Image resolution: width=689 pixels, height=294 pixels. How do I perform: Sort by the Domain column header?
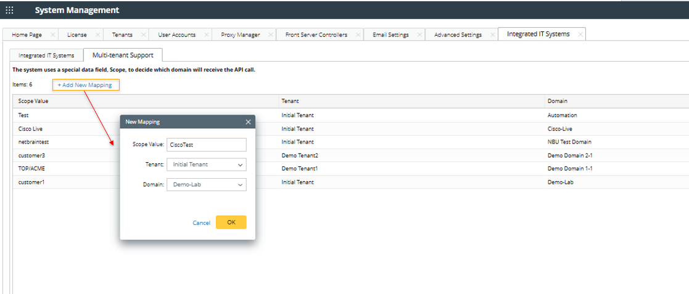(x=557, y=100)
